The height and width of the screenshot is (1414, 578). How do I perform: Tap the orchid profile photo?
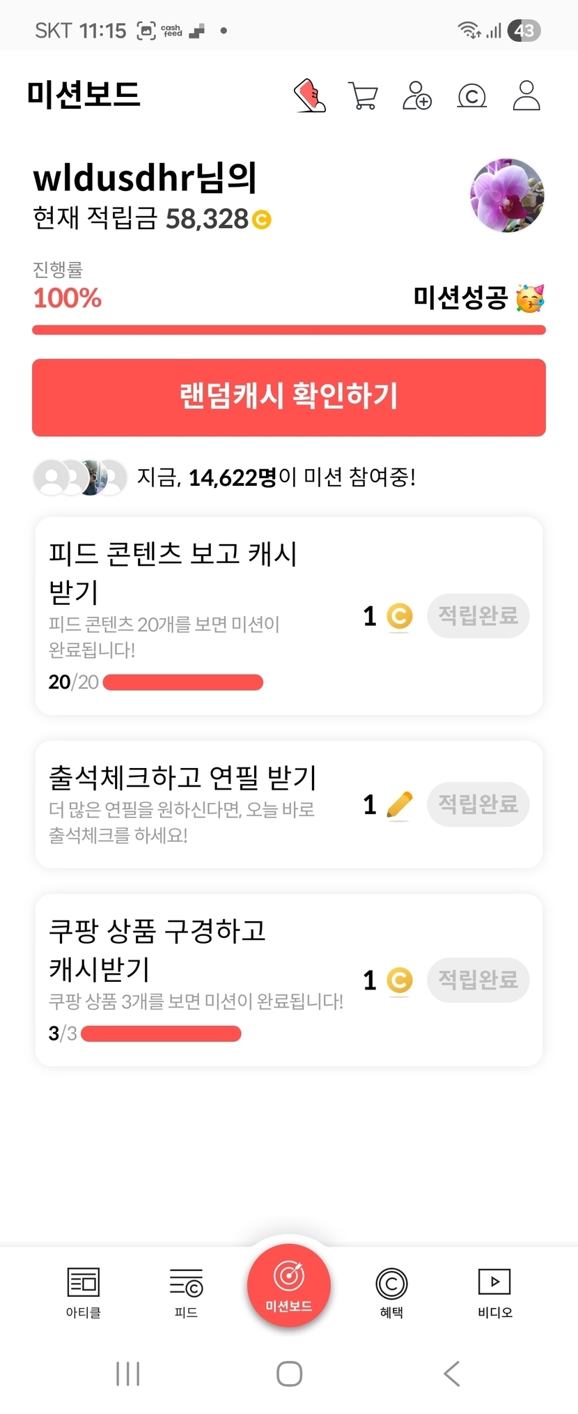(507, 195)
